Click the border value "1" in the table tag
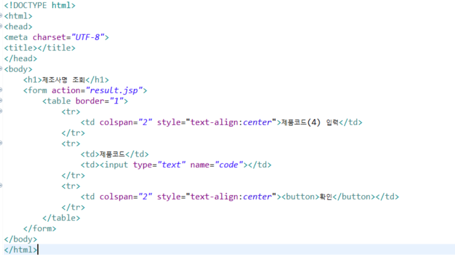 (116, 101)
